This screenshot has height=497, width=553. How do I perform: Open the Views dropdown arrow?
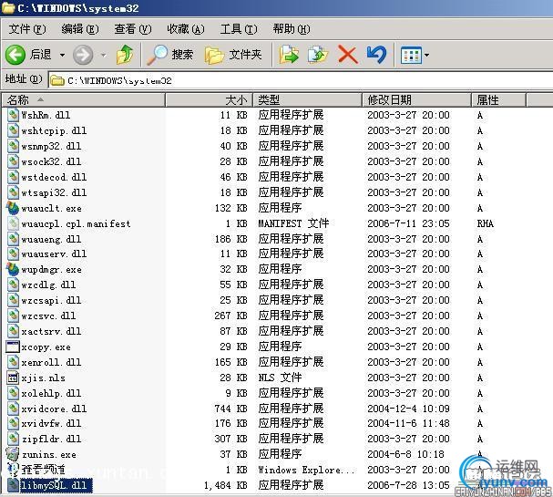[426, 55]
